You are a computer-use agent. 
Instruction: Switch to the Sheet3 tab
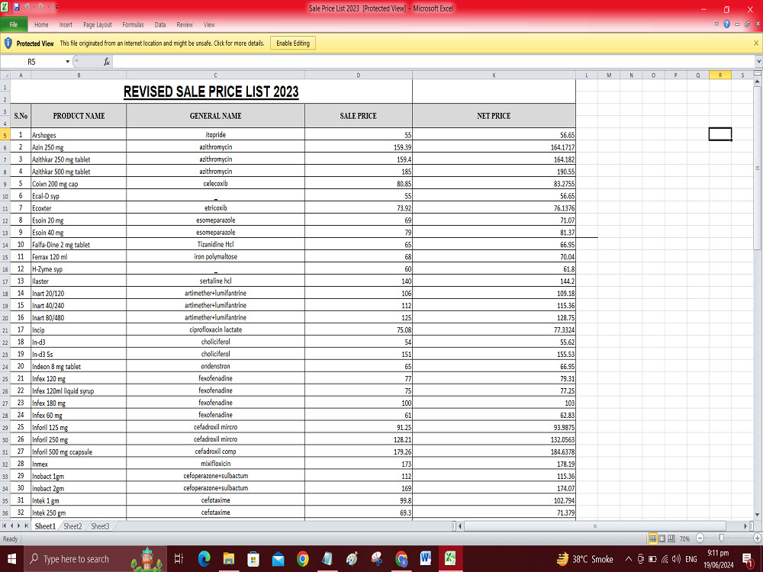(100, 526)
